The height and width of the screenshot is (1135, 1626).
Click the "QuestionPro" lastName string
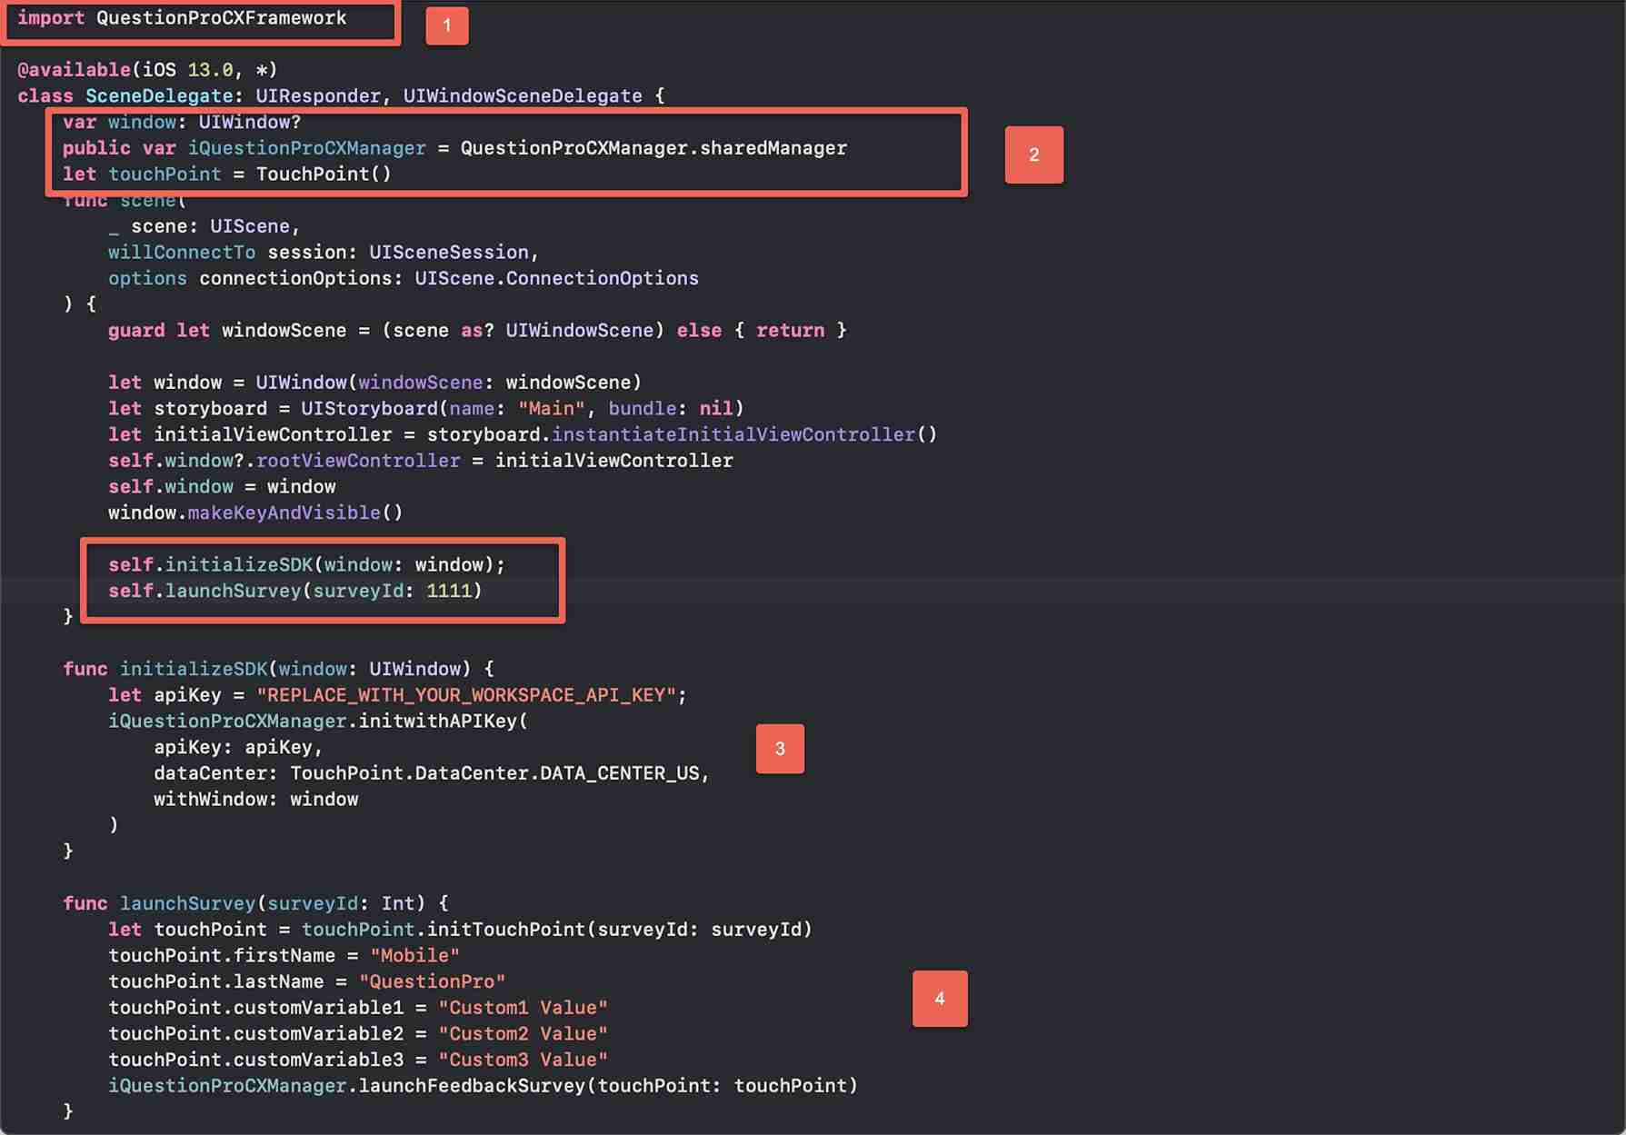tap(432, 982)
